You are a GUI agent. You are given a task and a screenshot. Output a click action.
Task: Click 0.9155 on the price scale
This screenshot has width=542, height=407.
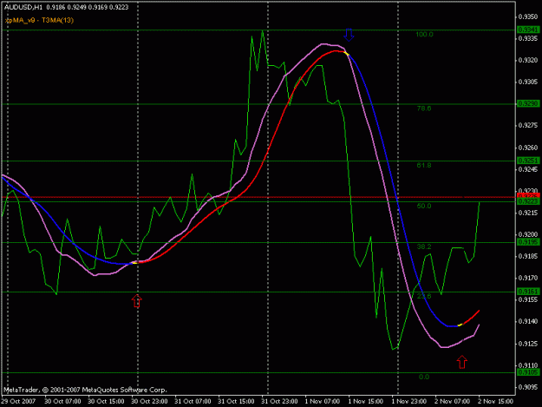coord(528,299)
